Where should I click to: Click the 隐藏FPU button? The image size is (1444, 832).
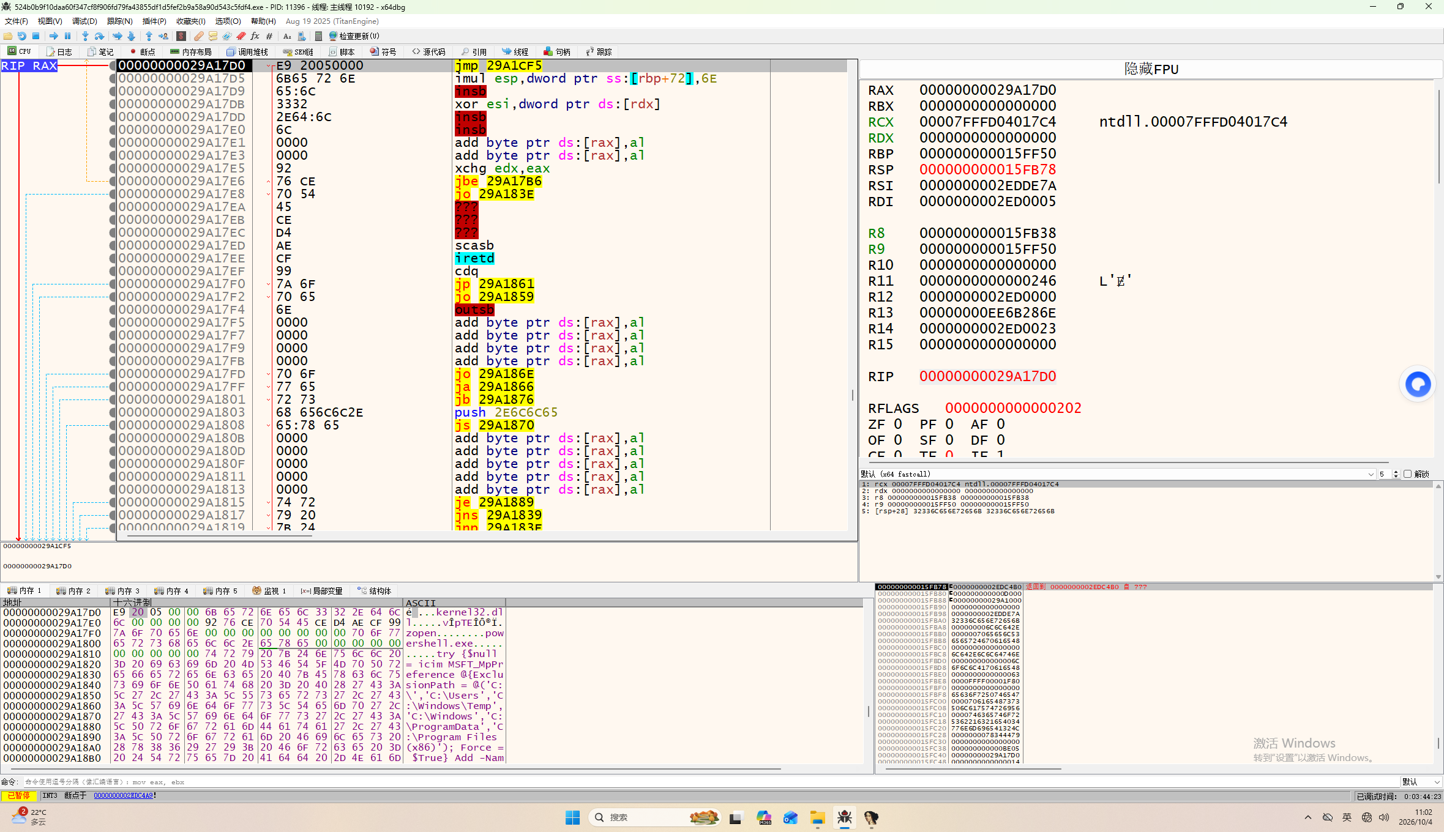1151,69
